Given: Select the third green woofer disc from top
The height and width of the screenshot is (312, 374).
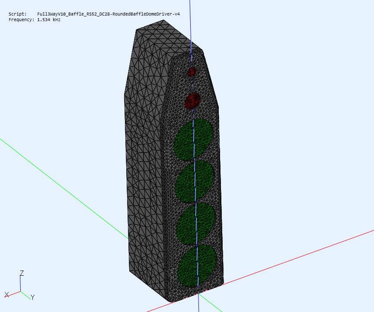Looking at the screenshot, I should tap(196, 224).
